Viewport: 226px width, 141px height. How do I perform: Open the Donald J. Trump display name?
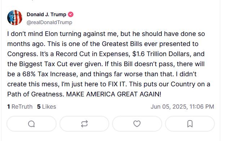point(46,14)
